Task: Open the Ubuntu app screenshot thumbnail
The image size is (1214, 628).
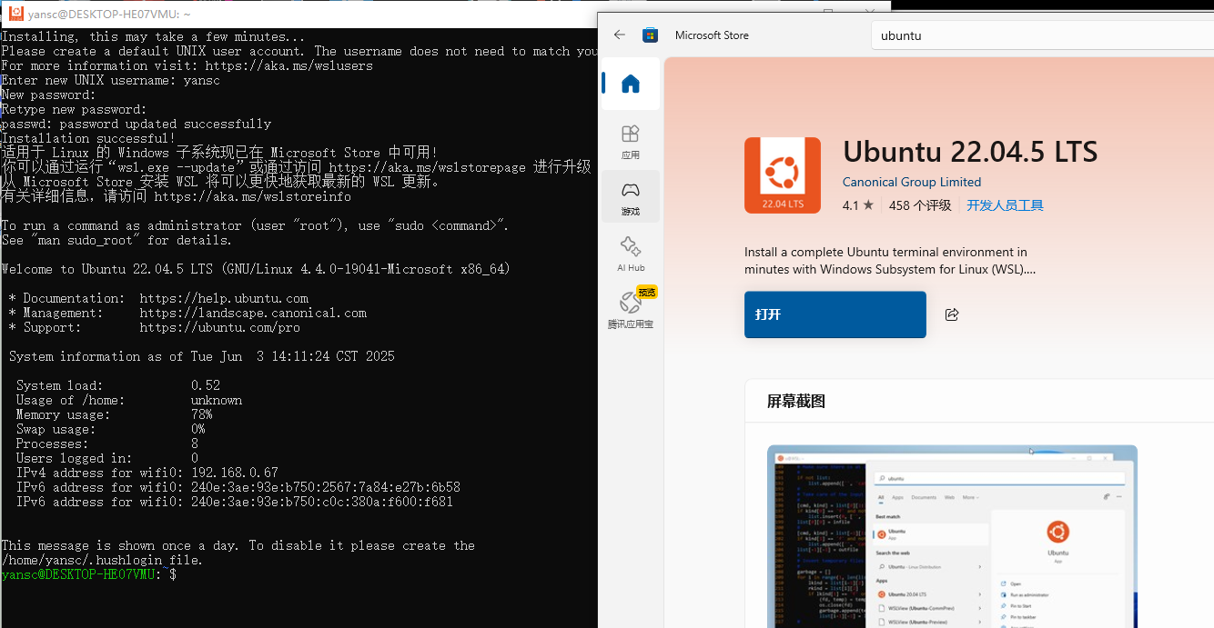Action: [952, 536]
